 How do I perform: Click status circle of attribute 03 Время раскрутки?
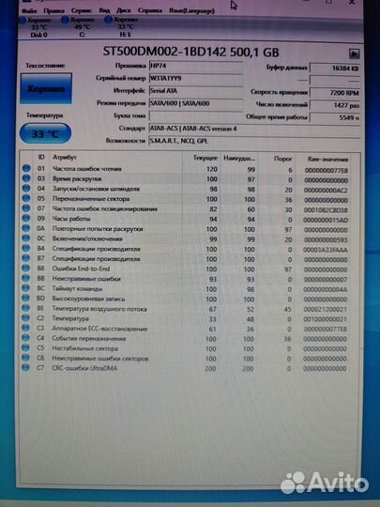tap(26, 178)
